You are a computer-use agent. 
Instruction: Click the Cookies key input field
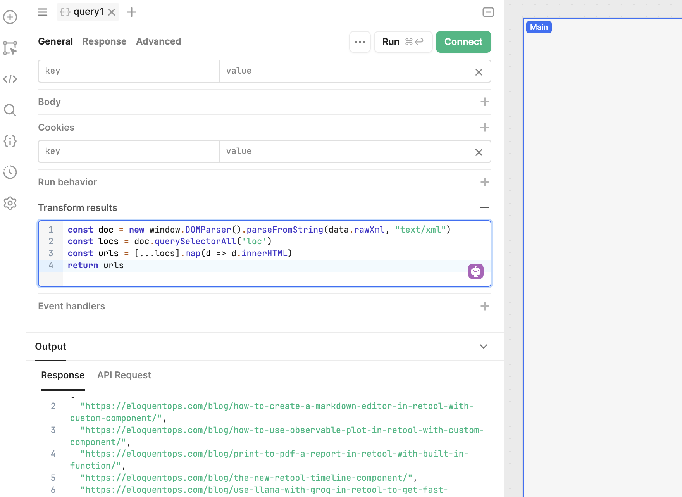point(128,151)
